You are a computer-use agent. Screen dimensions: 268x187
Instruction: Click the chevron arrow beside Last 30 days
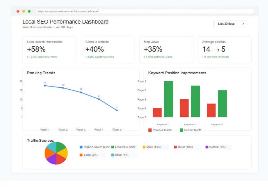(x=243, y=24)
